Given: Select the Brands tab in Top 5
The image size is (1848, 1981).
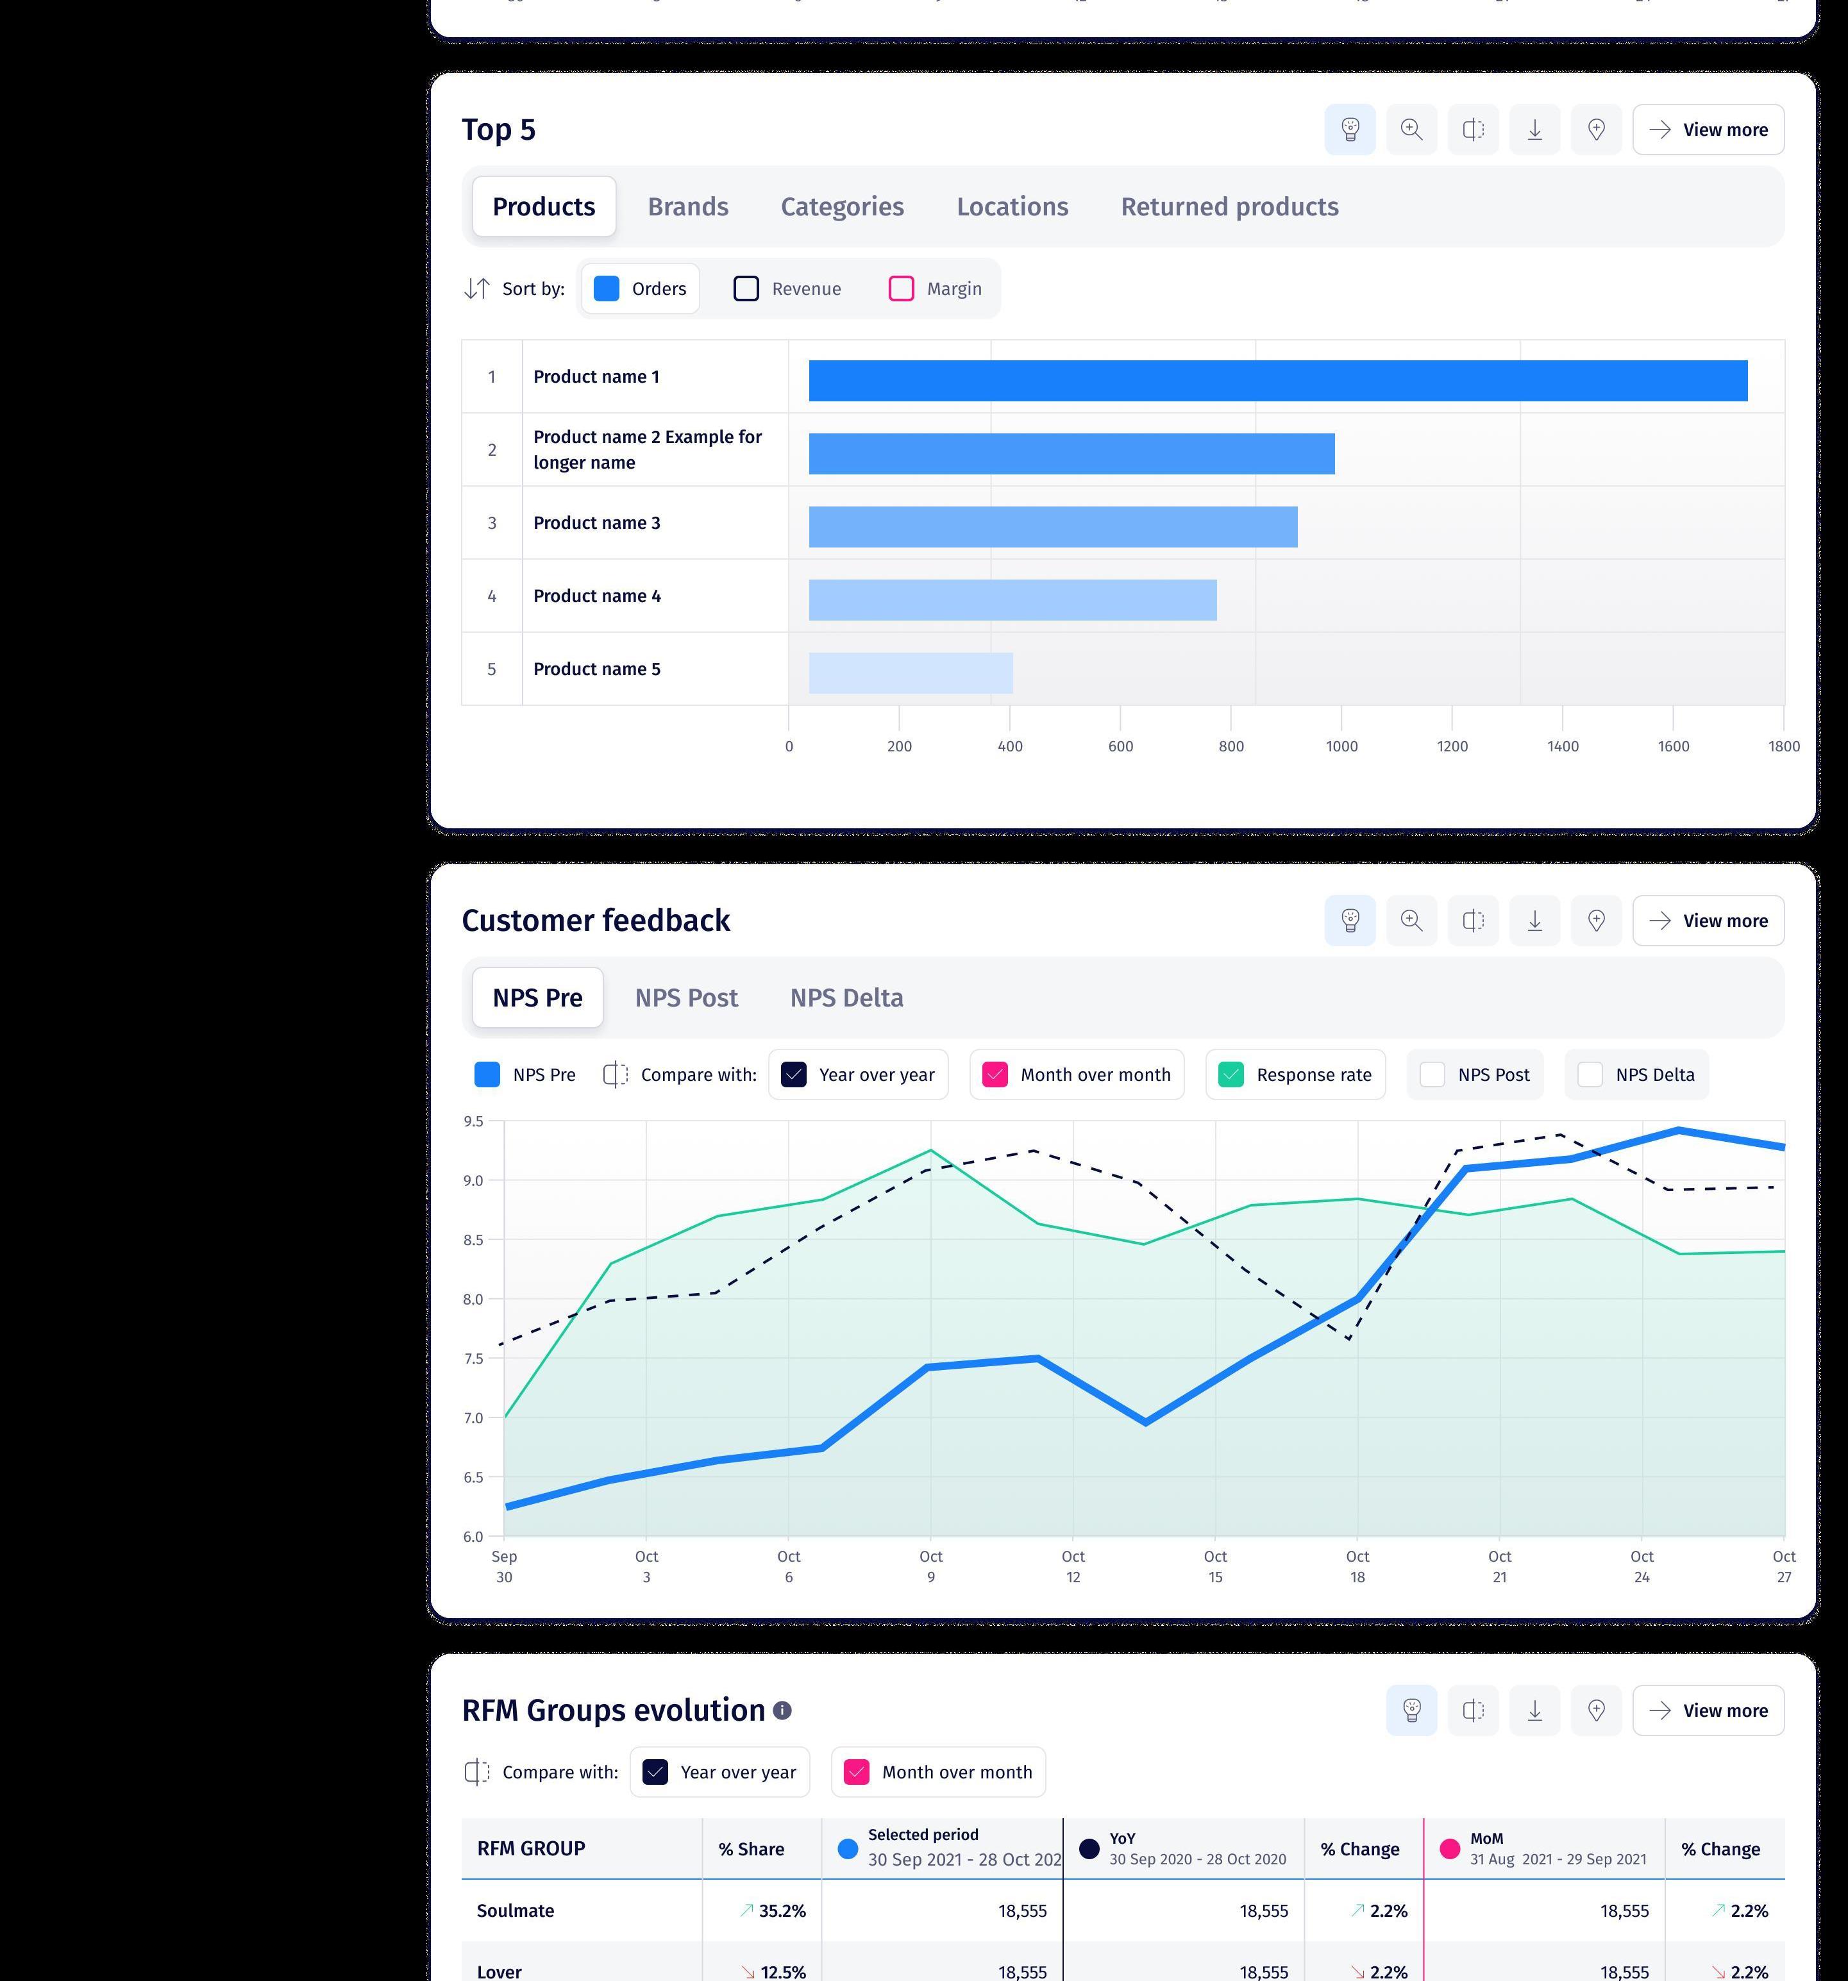Looking at the screenshot, I should pyautogui.click(x=689, y=206).
